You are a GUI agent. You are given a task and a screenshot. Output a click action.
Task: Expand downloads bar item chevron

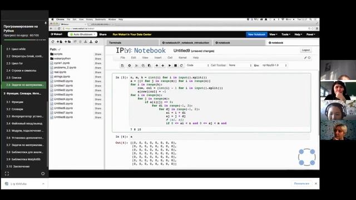click(x=43, y=184)
